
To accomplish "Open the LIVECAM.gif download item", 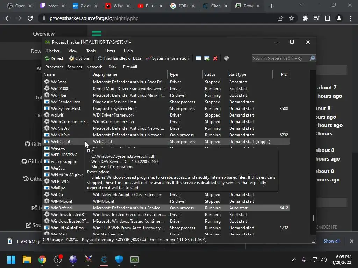I will click(25, 241).
